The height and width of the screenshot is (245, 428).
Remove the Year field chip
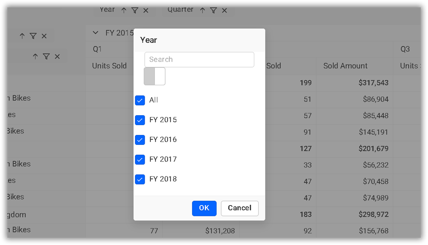(146, 11)
